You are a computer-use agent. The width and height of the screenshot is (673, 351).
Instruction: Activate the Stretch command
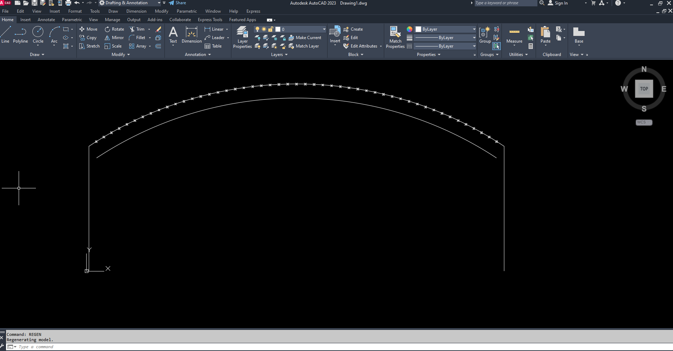[89, 46]
